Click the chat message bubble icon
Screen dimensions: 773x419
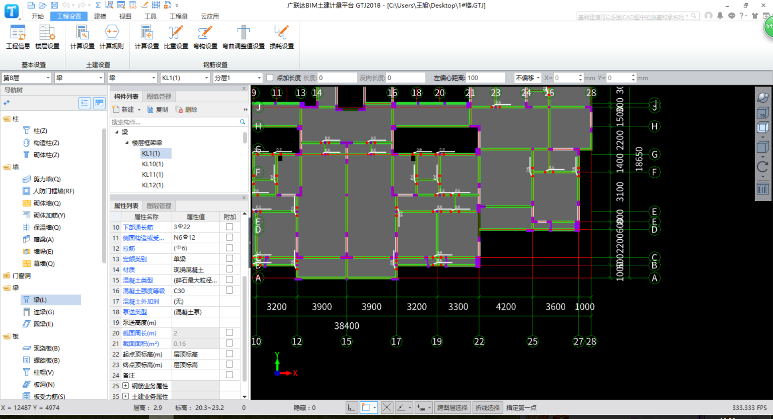pos(732,15)
